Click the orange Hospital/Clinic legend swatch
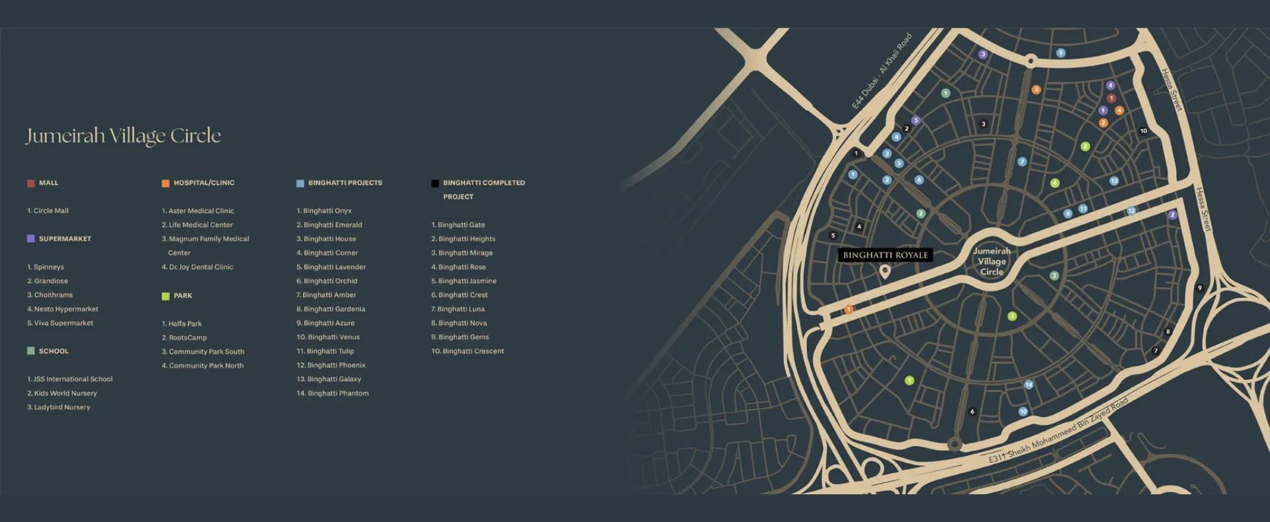 click(x=165, y=183)
